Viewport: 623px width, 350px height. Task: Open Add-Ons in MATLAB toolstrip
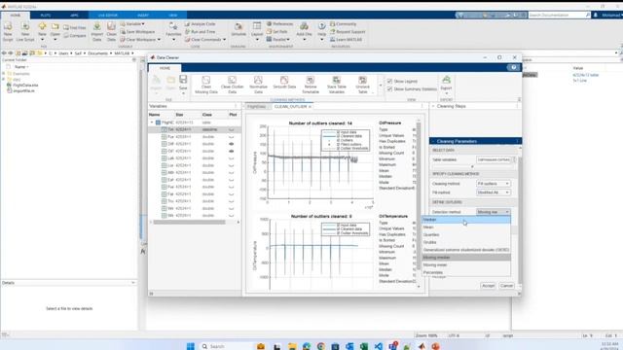coord(304,31)
